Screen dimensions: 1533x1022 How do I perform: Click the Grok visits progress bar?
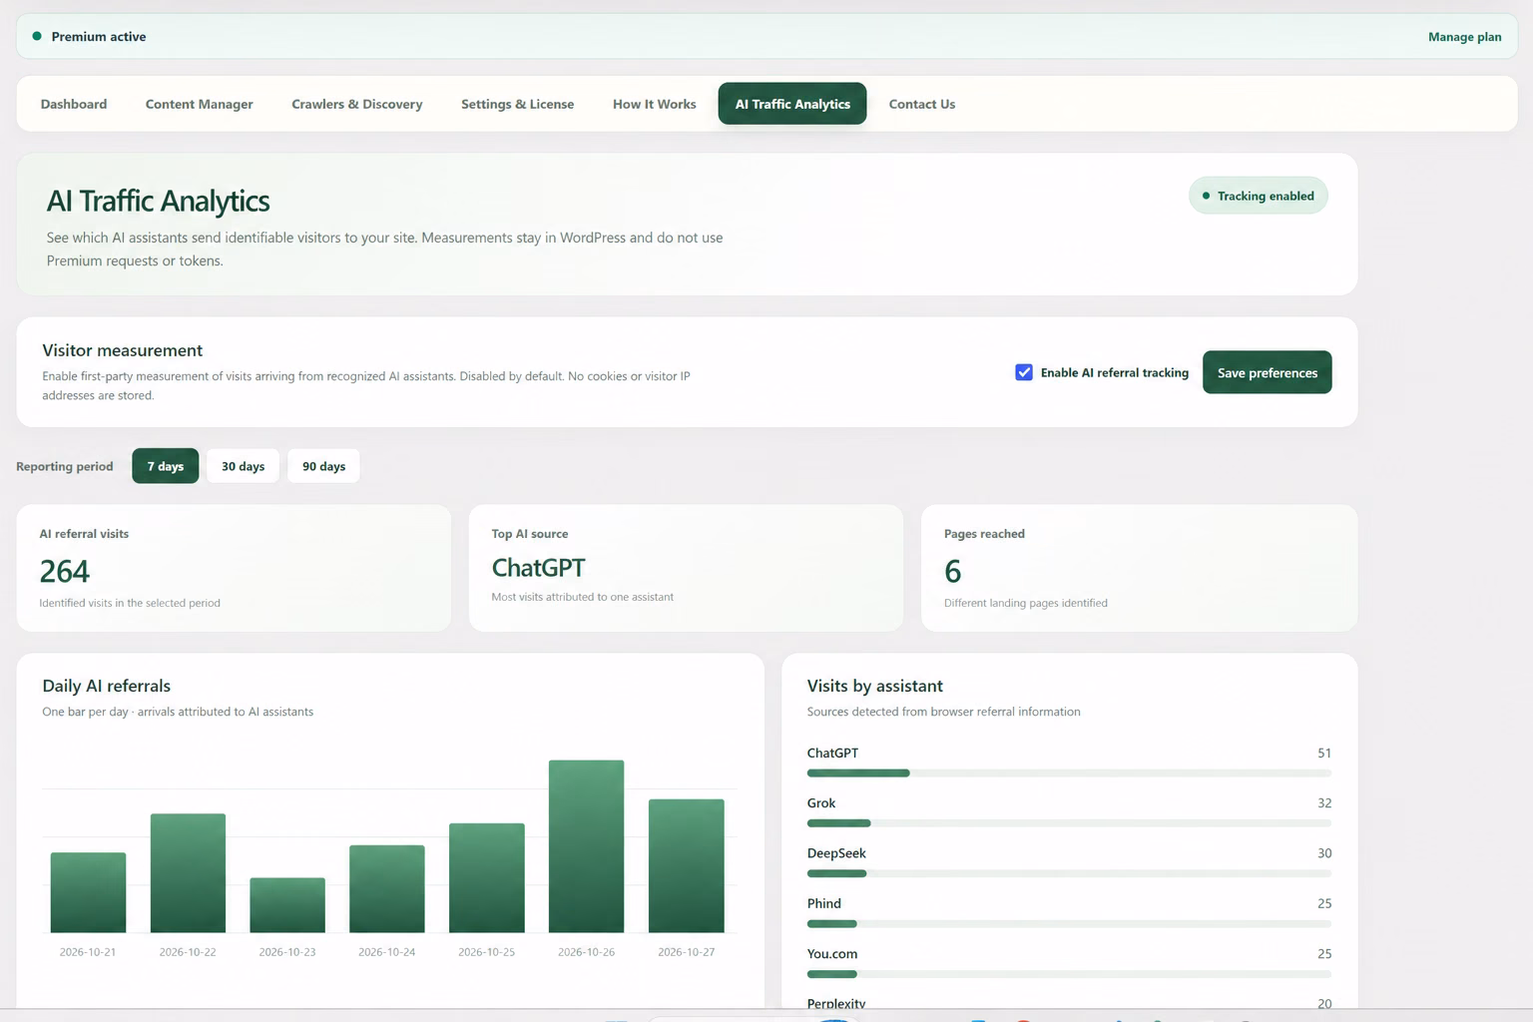click(1069, 823)
